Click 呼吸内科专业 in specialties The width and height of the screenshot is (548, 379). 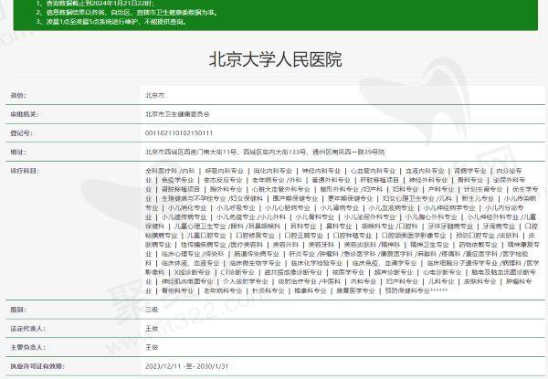click(224, 171)
